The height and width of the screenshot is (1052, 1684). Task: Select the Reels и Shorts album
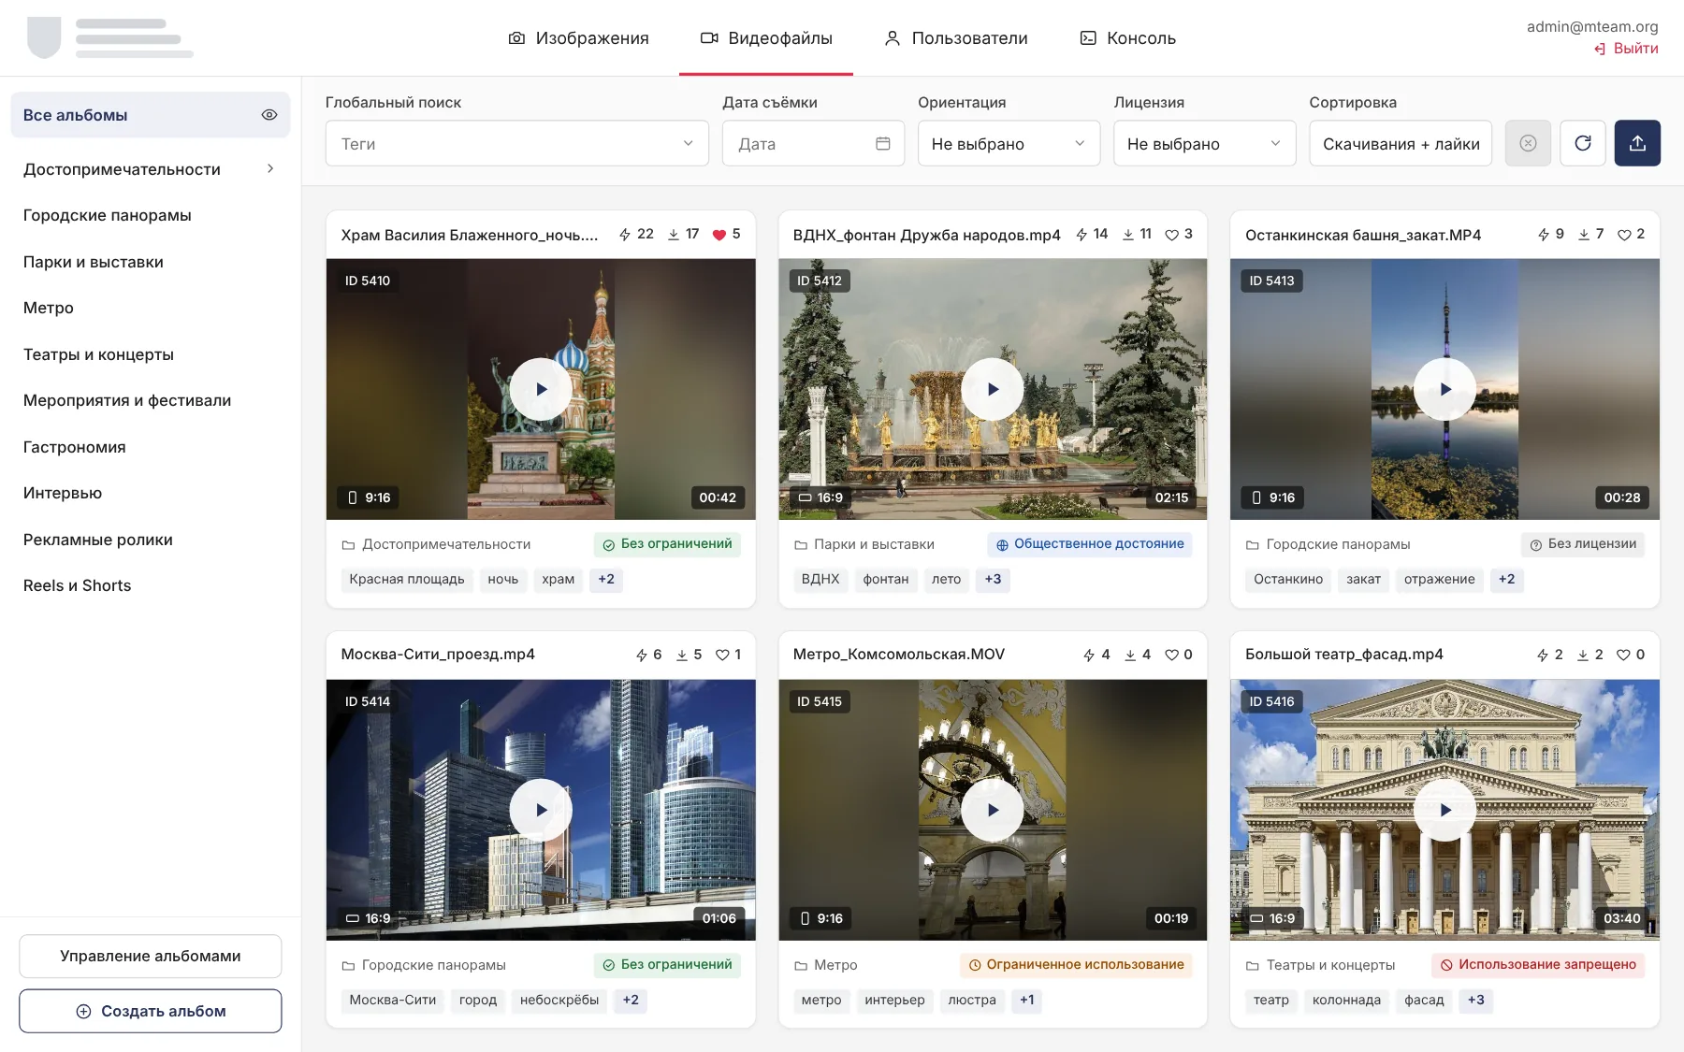(151, 585)
